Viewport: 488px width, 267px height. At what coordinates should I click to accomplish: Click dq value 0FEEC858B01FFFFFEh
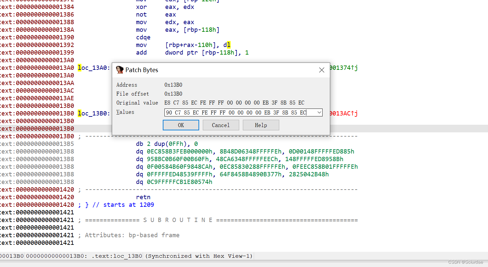tap(325, 167)
